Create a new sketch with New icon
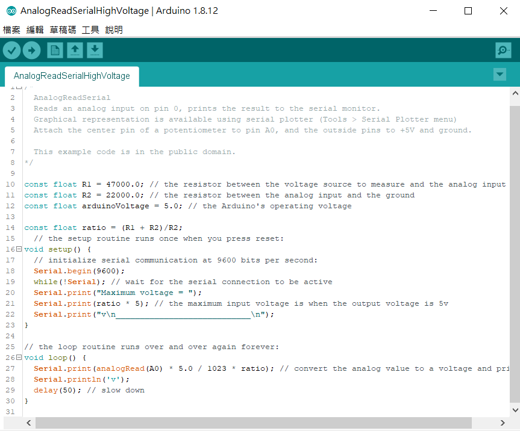520x431 pixels. (55, 51)
